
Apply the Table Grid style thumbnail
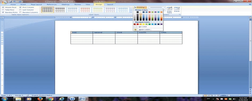click(x=47, y=10)
